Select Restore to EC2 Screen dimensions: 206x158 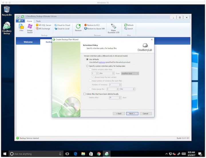[x=92, y=25]
